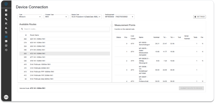Click the Submit Route to Device button

coord(191,88)
